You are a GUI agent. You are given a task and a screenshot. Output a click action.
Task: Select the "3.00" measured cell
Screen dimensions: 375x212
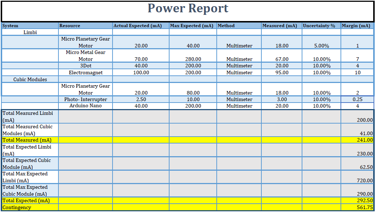click(282, 99)
